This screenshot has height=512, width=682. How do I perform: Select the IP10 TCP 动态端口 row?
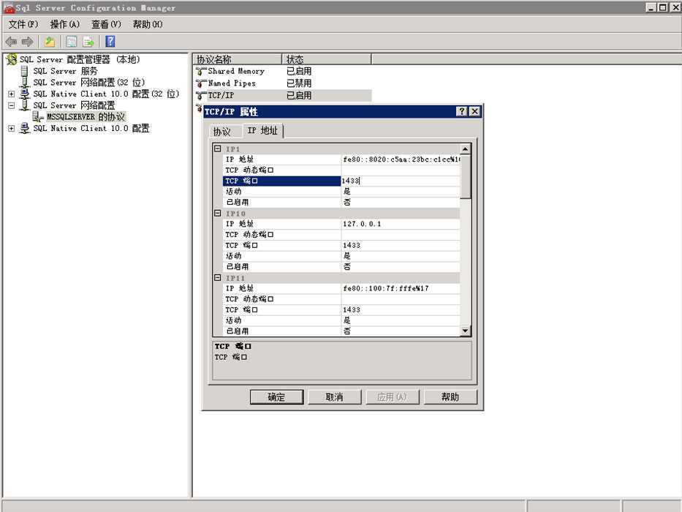[341, 234]
